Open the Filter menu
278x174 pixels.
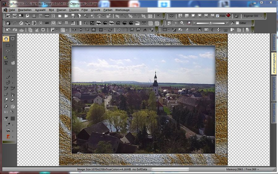(85, 10)
